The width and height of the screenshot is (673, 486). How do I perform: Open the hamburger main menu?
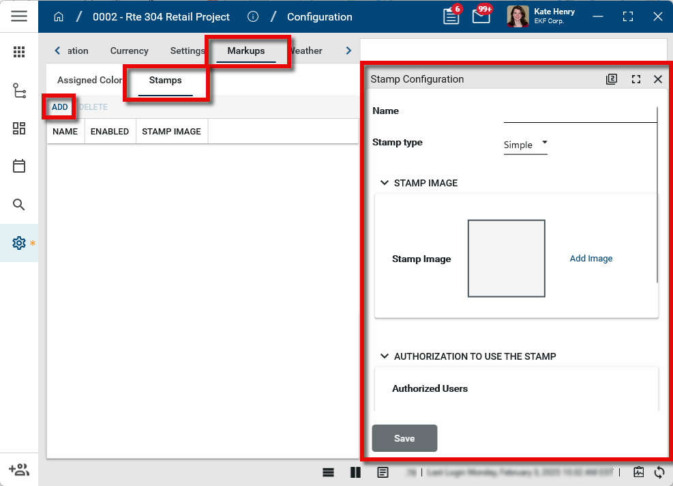(19, 16)
